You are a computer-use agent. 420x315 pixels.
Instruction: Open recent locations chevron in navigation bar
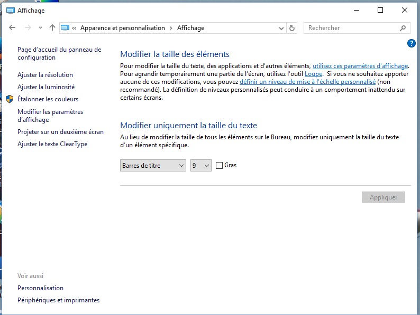point(40,28)
